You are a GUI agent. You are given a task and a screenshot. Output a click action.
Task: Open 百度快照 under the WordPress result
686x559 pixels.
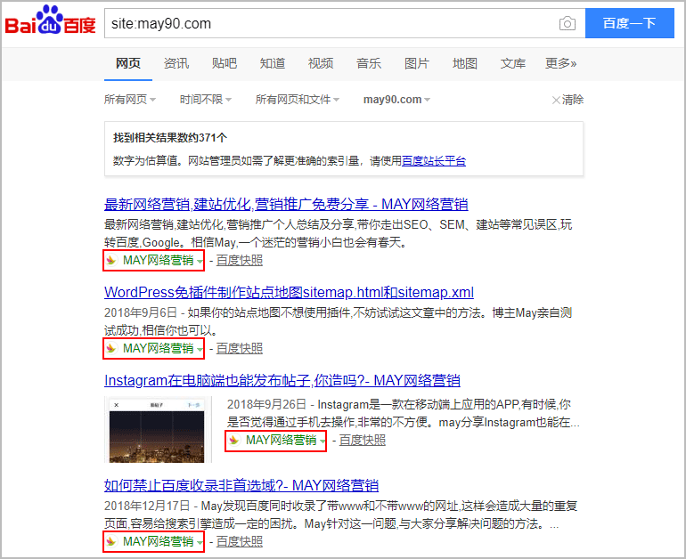coord(240,348)
